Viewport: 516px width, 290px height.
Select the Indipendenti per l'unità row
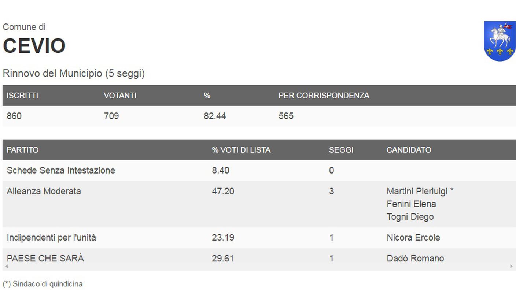(x=259, y=238)
